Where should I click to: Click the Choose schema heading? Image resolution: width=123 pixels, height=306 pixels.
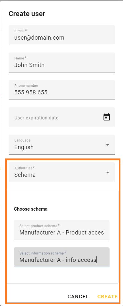[x=31, y=209]
